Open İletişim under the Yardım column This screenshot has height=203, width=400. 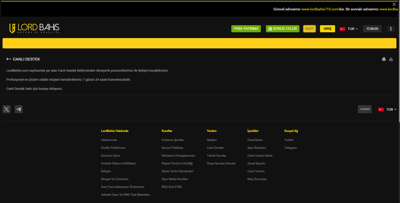212,140
